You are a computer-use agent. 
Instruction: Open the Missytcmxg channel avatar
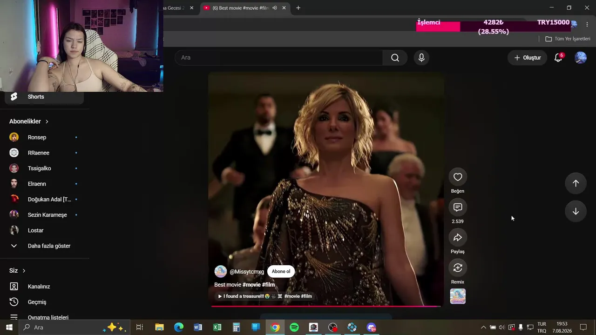pyautogui.click(x=221, y=272)
